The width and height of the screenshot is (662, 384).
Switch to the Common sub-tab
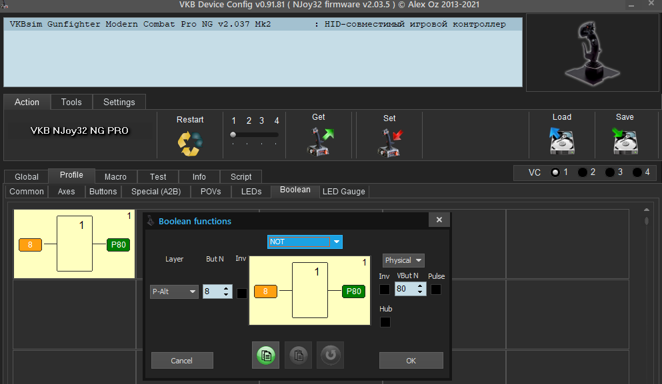tap(27, 192)
